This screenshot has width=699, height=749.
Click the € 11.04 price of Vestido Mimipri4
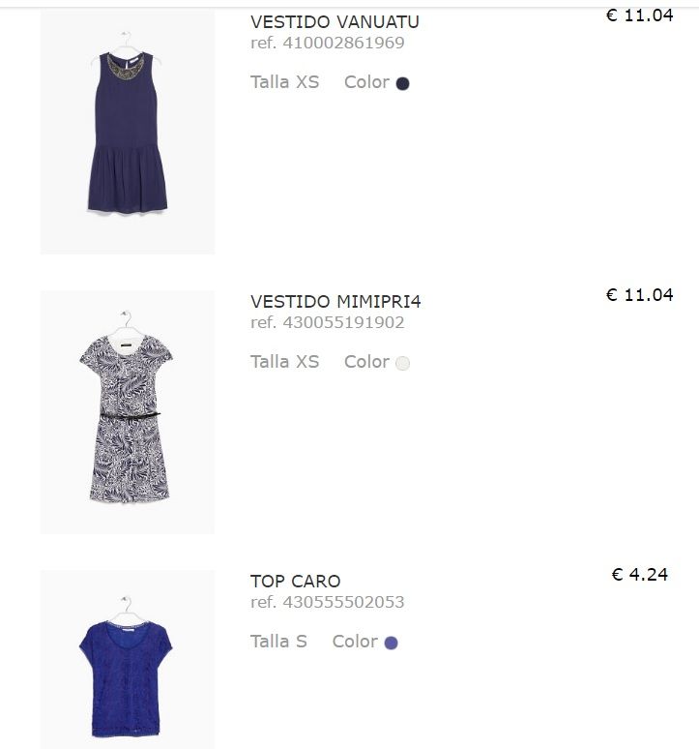click(x=639, y=295)
